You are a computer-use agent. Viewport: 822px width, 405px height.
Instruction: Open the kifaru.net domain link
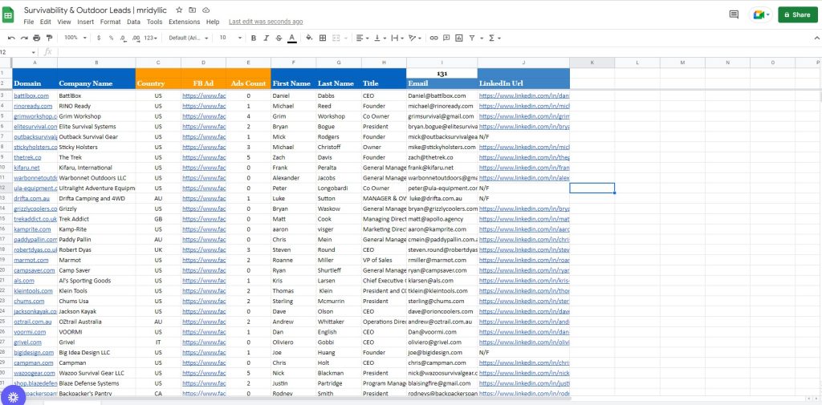[26, 168]
